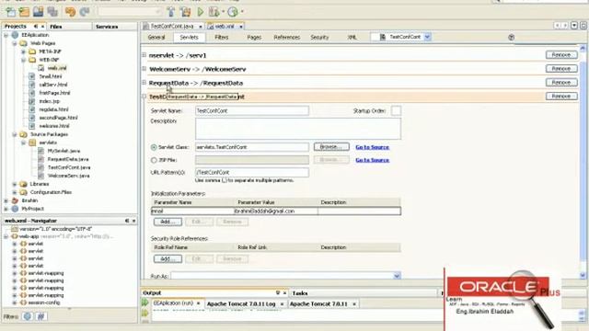
Task: Click the rerun icon in Output panel
Action: tap(145, 302)
